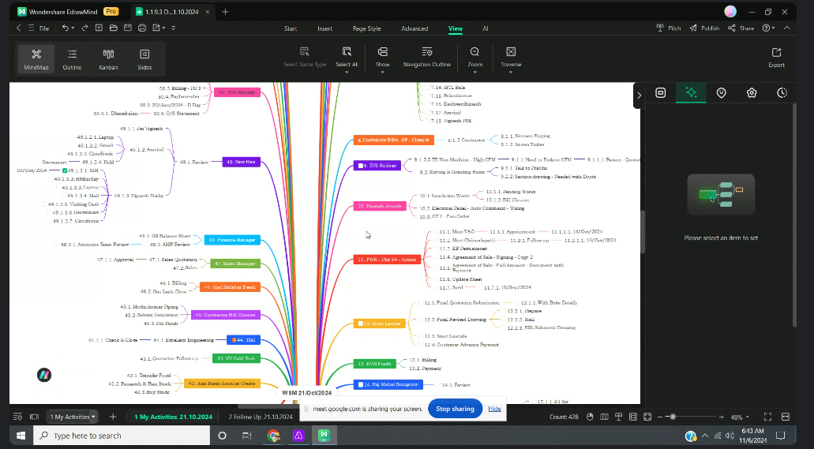Viewport: 814px width, 449px height.
Task: Open the 48% zoom level dropdown
Action: point(748,417)
